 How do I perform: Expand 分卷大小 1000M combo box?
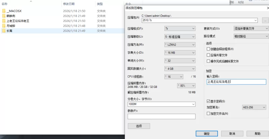193,104
